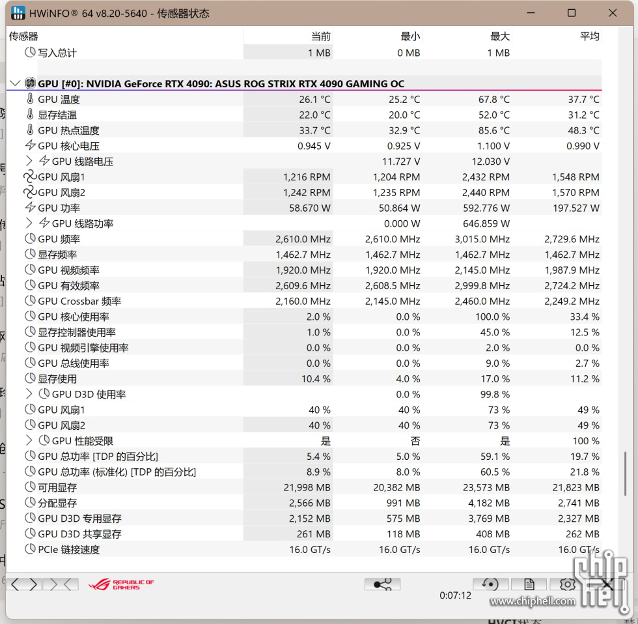Select the GPU 总线使用率 row label
Viewport: 638px width, 624px height.
74,363
